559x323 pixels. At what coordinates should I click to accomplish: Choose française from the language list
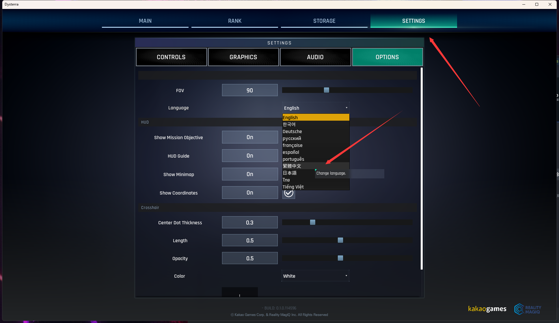pyautogui.click(x=316, y=145)
